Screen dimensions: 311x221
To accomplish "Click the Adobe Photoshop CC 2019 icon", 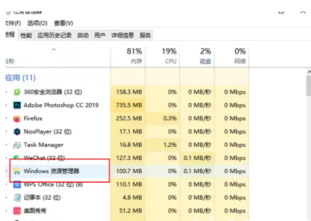I will coord(17,105).
